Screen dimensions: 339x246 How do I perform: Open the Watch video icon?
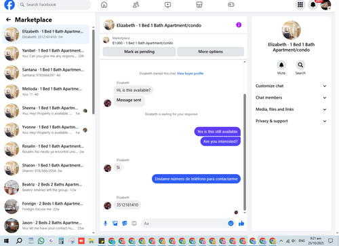point(167,5)
